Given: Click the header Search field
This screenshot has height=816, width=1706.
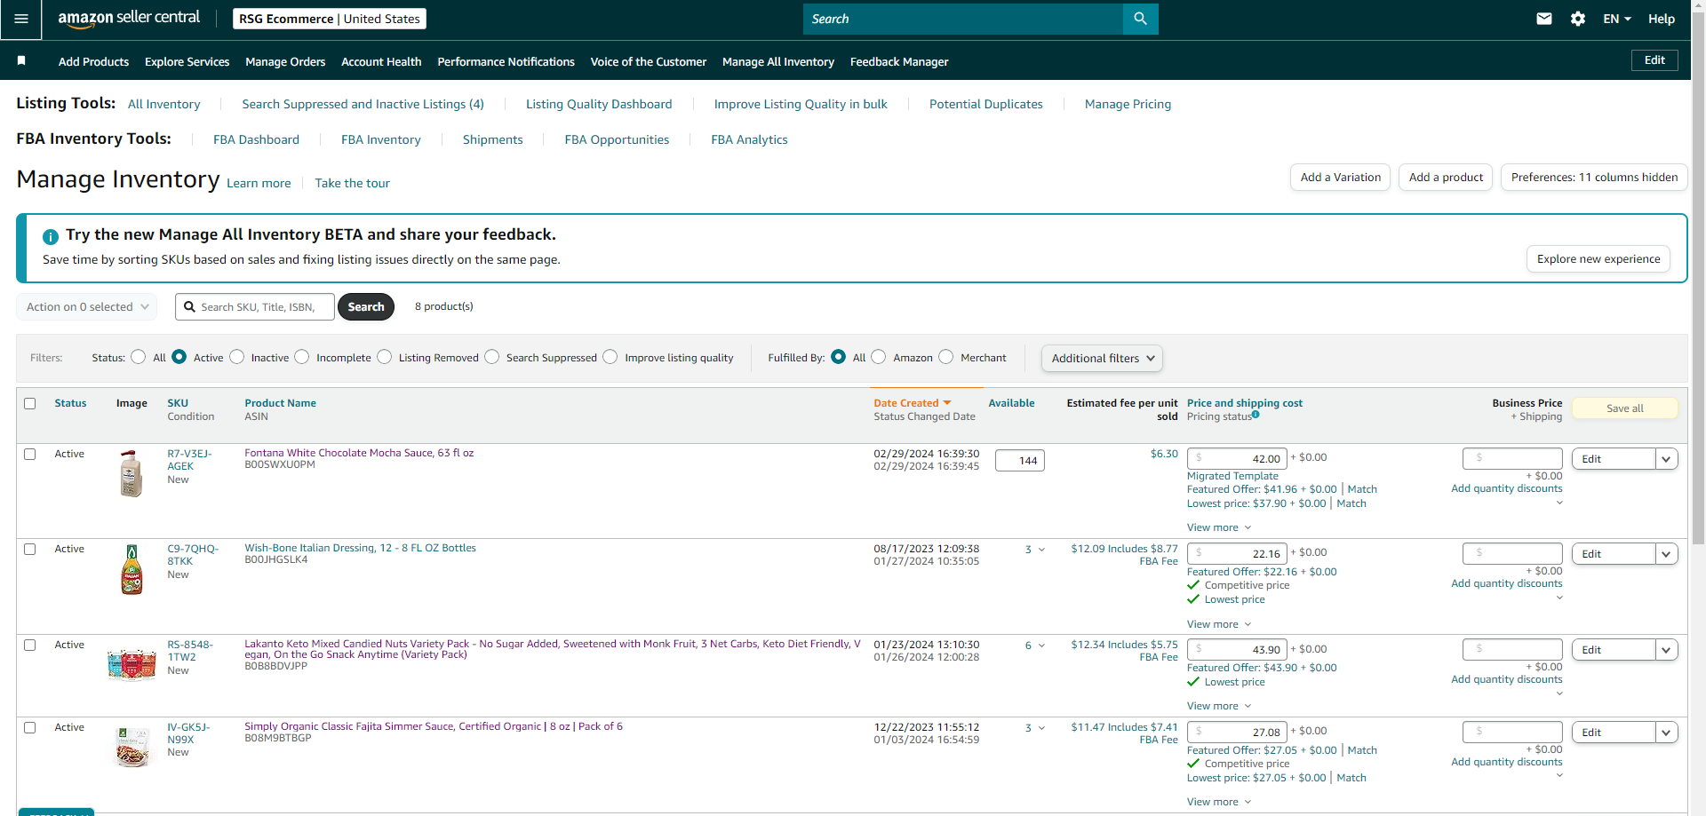Looking at the screenshot, I should tap(963, 19).
